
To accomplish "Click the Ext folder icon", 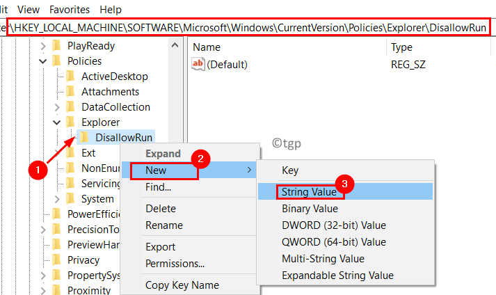I will pyautogui.click(x=70, y=152).
